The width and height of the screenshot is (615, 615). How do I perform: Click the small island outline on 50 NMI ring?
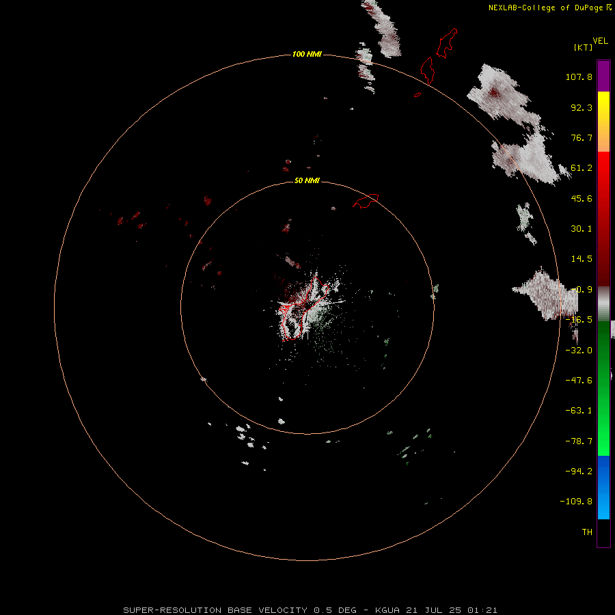366,200
